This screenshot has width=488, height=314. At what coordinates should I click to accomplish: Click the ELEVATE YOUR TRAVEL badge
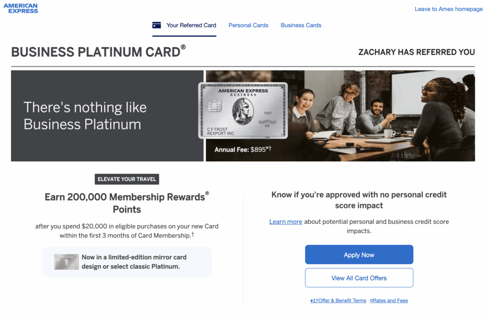click(x=126, y=179)
